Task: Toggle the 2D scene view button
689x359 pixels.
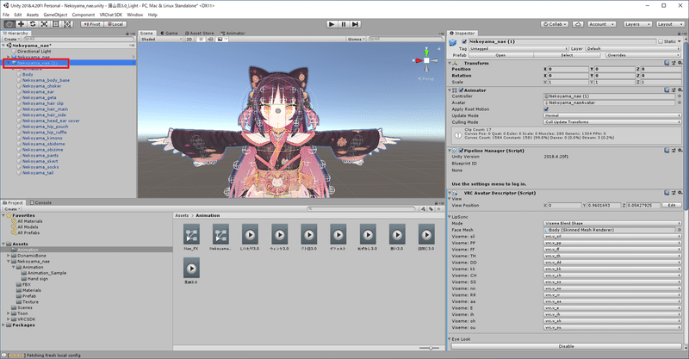Action: 189,39
